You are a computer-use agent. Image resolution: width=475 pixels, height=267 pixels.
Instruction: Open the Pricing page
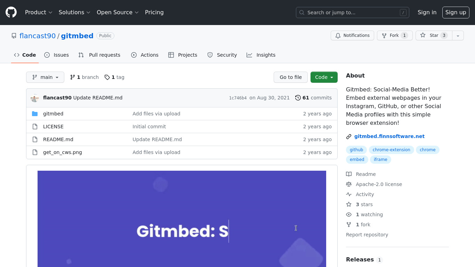click(x=154, y=13)
